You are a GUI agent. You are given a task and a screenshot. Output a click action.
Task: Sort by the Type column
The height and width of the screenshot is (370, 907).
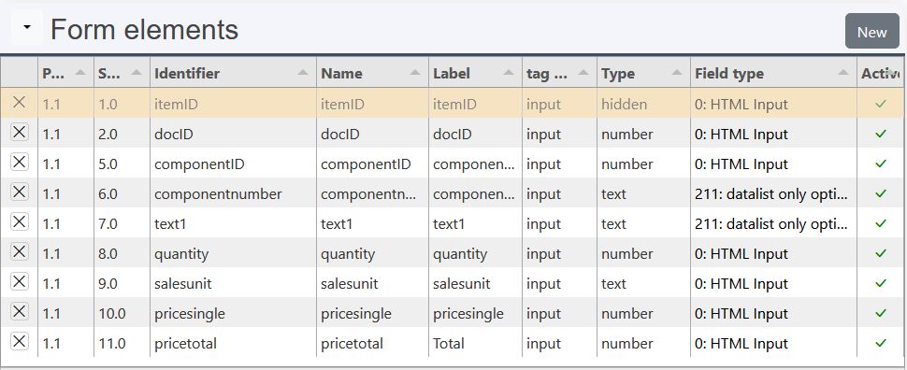[643, 74]
